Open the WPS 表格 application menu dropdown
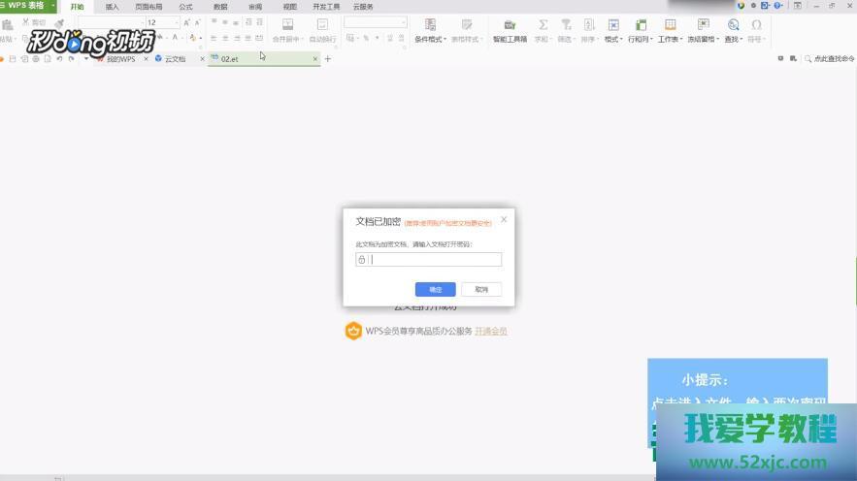The height and width of the screenshot is (481, 857). point(52,6)
